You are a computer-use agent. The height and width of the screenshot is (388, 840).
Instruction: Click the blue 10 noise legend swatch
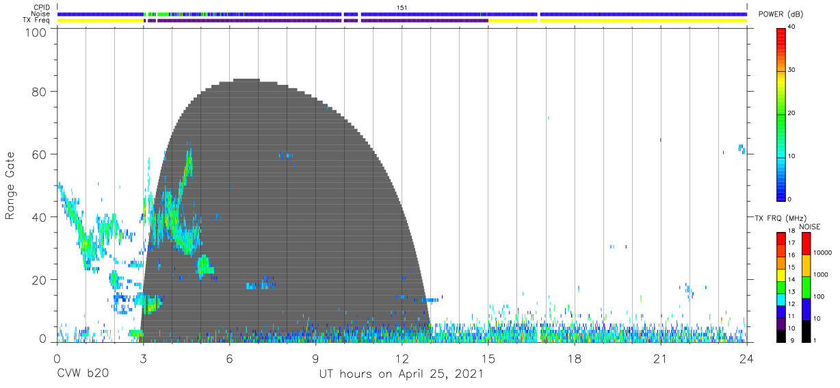point(806,309)
